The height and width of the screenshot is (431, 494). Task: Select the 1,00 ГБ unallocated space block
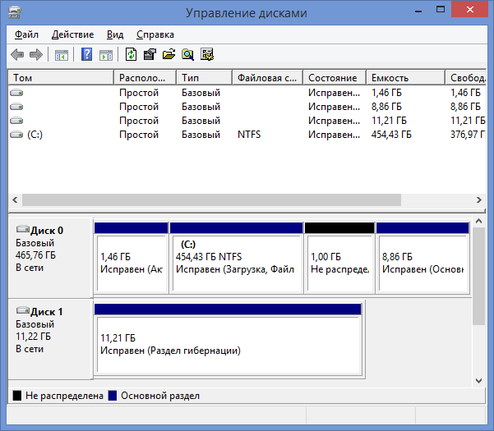339,258
